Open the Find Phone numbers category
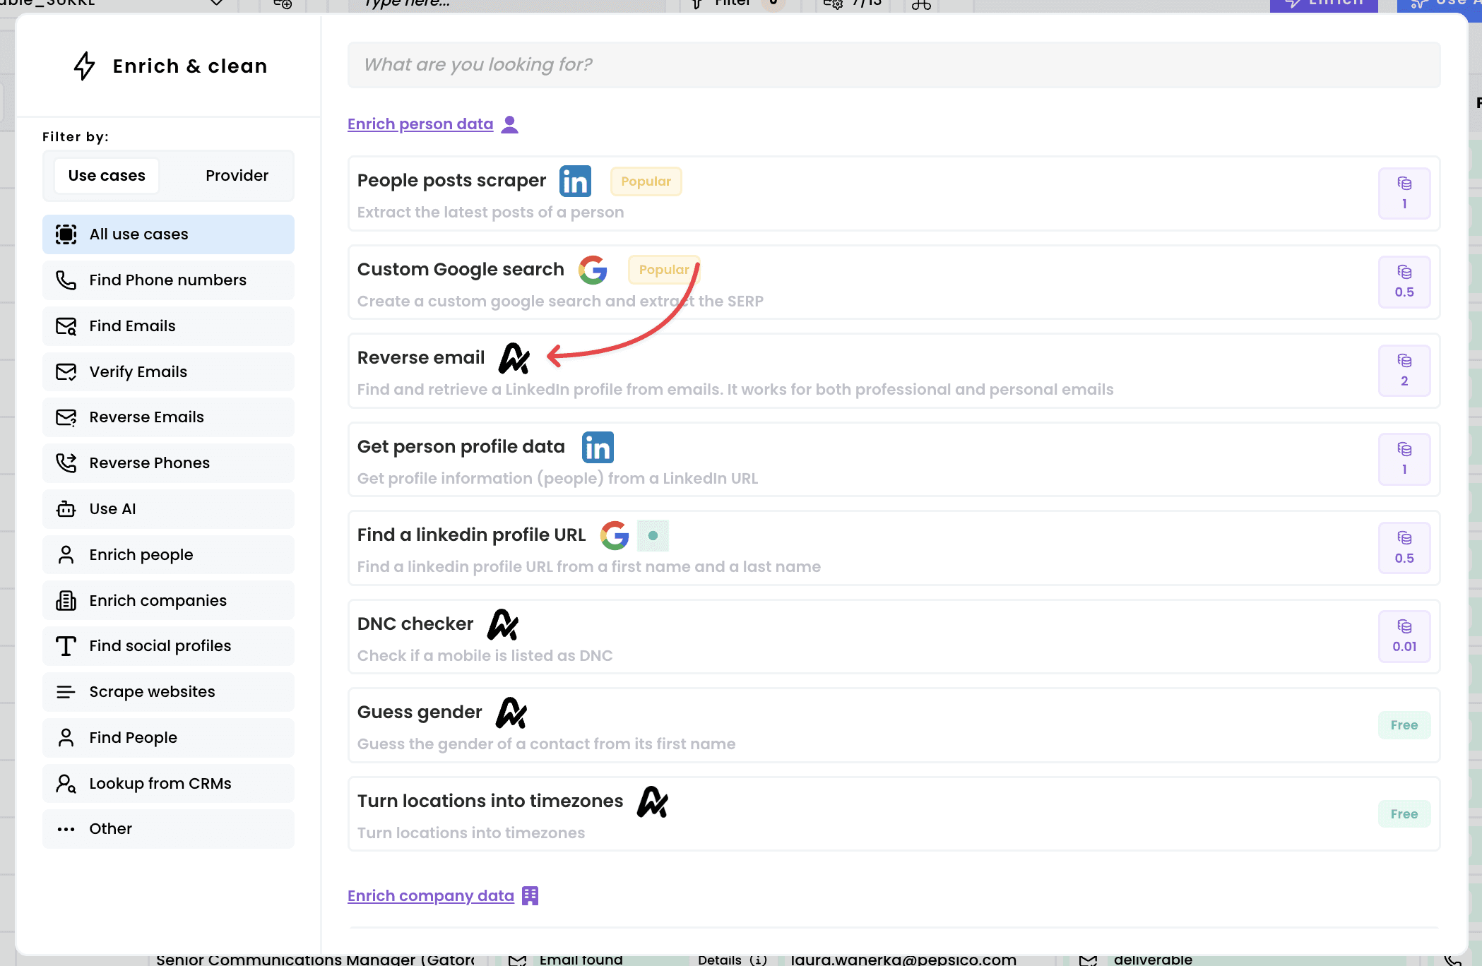 [168, 280]
